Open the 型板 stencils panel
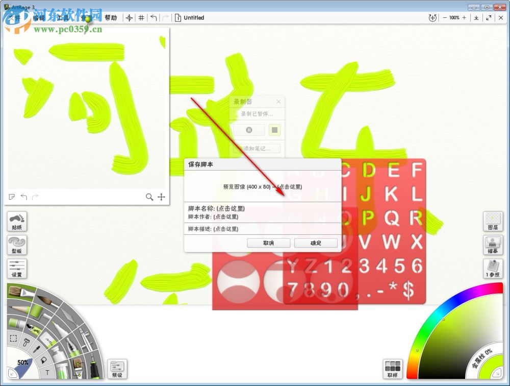 tap(17, 245)
